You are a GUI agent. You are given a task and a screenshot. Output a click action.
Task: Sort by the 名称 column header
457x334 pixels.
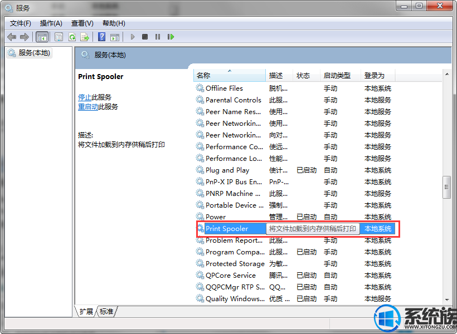tap(230, 75)
